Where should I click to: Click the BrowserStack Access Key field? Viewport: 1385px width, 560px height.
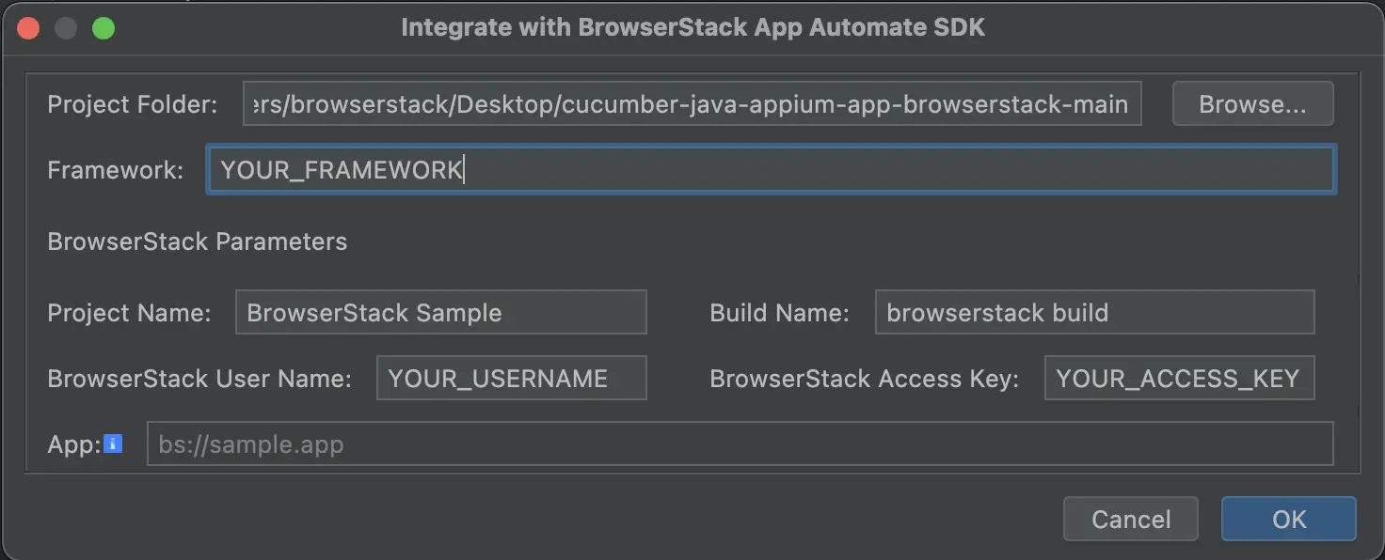(x=1178, y=379)
